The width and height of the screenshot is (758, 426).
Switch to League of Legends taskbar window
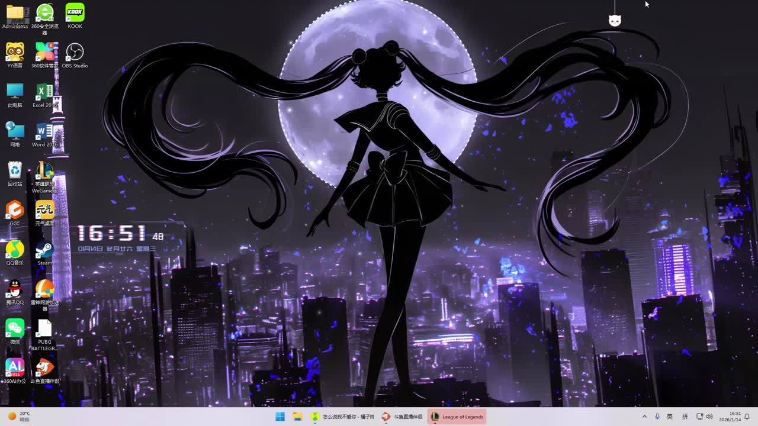point(457,417)
